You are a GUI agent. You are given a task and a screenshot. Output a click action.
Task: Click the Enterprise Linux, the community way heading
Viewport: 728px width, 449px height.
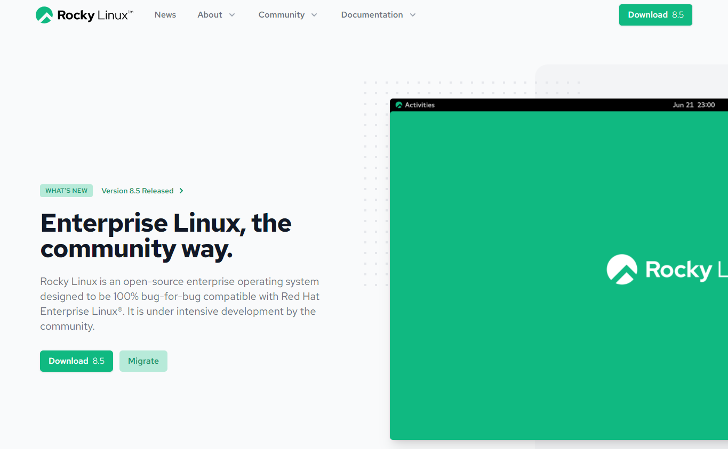166,236
